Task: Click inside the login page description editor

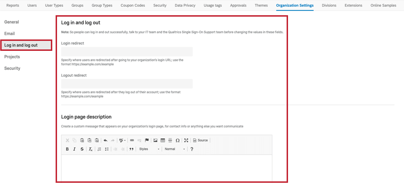Action: click(167, 168)
